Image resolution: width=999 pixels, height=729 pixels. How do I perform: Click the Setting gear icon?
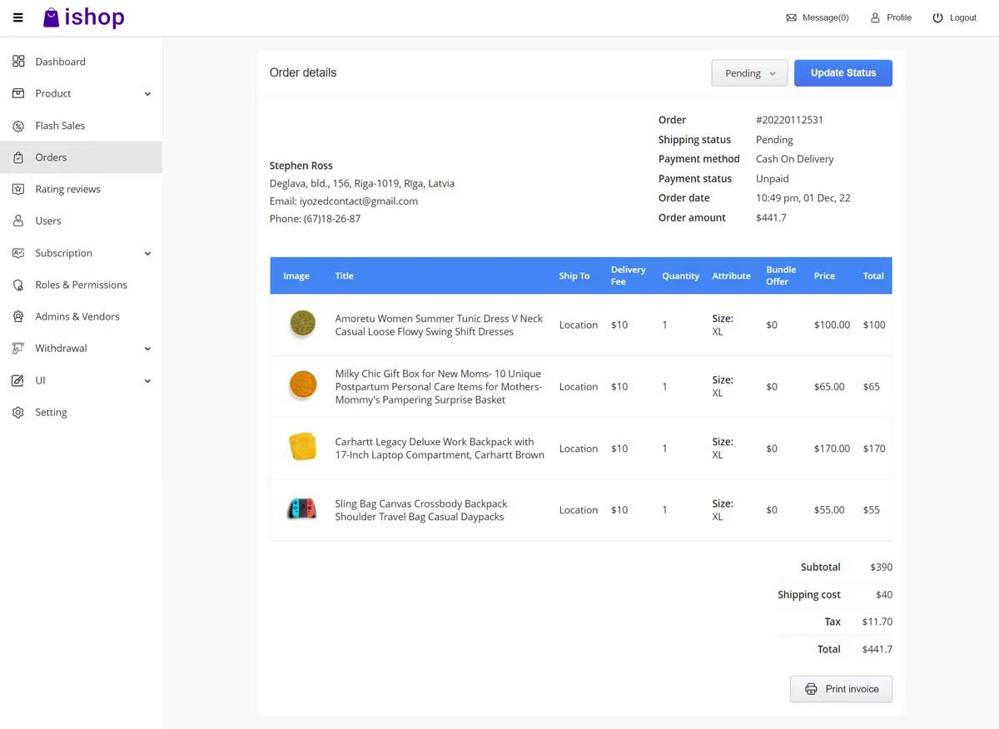pos(18,412)
